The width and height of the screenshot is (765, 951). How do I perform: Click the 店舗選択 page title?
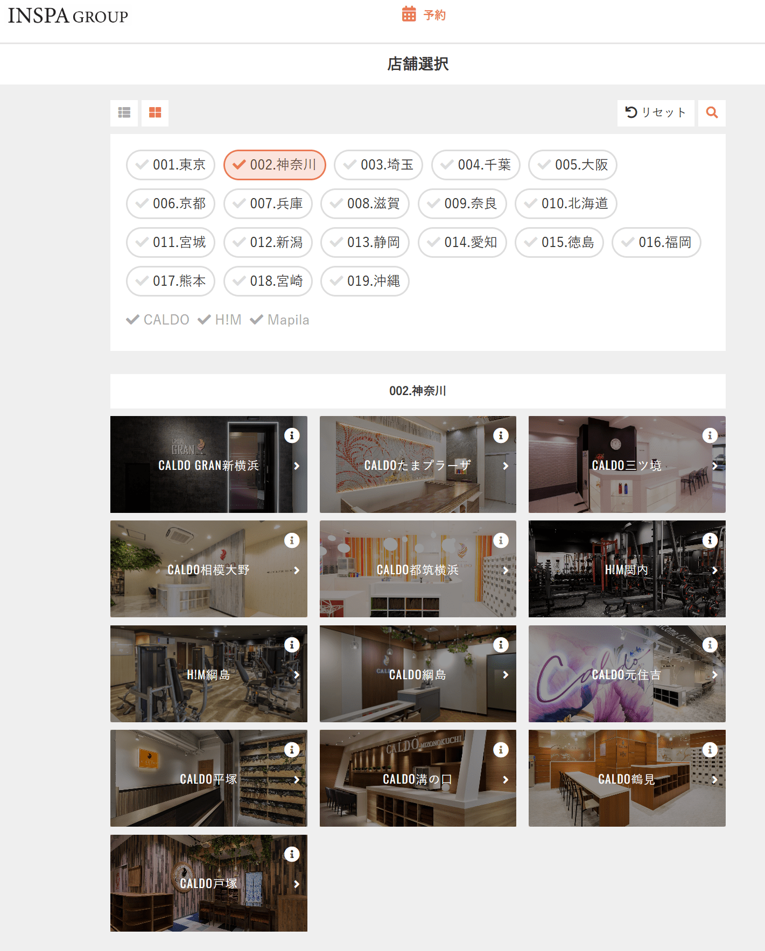[x=418, y=64]
